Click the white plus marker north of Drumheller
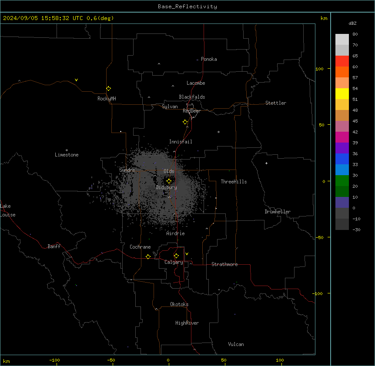Viewport: 375px width, 366px height. (266, 163)
